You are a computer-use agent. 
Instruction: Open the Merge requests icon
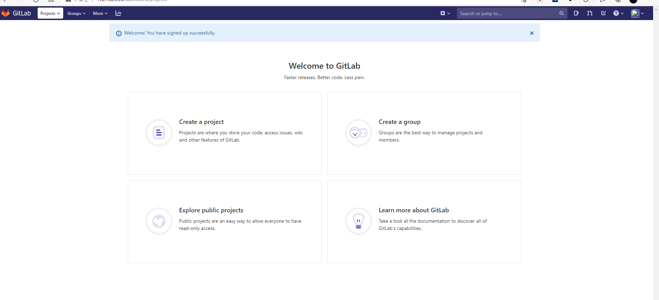pyautogui.click(x=590, y=13)
